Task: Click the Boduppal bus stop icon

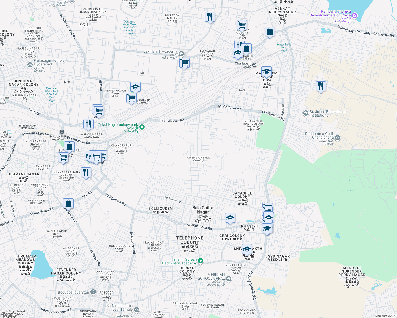Action: pyautogui.click(x=93, y=292)
